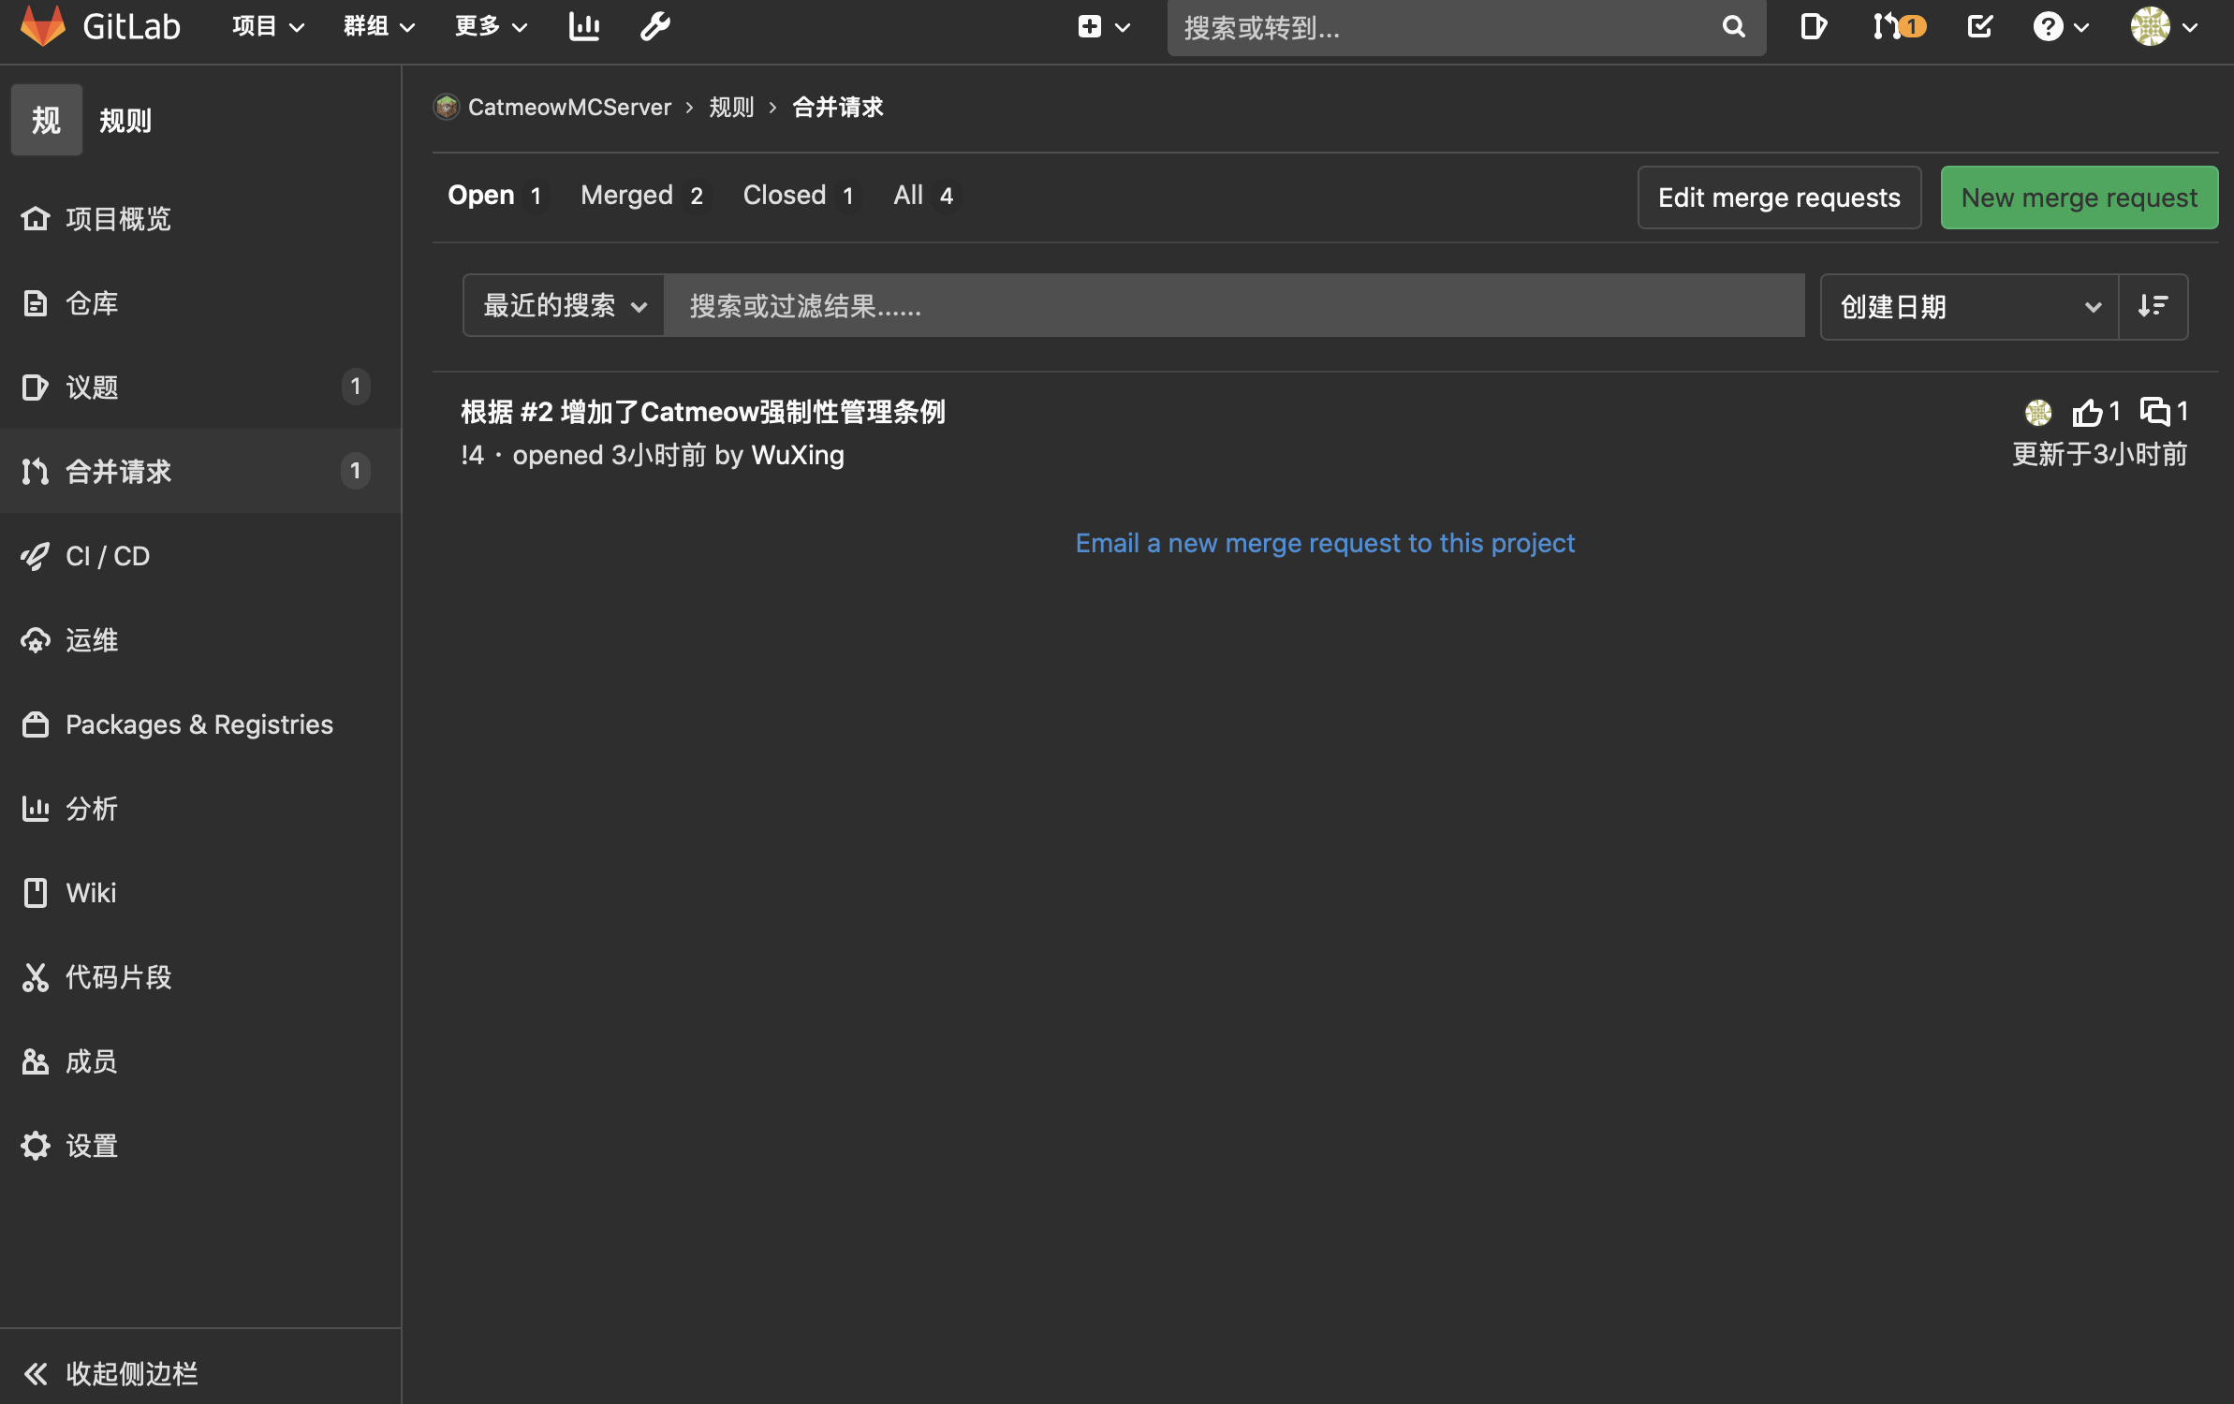Image resolution: width=2234 pixels, height=1404 pixels.
Task: Click comments icon on merge request
Action: (x=2155, y=412)
